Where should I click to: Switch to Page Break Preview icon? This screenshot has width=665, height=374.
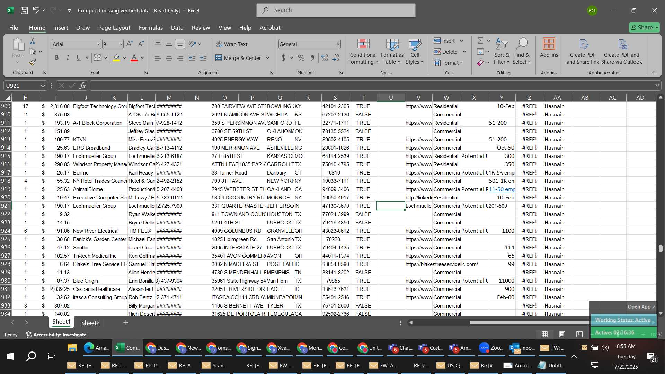[x=579, y=334]
